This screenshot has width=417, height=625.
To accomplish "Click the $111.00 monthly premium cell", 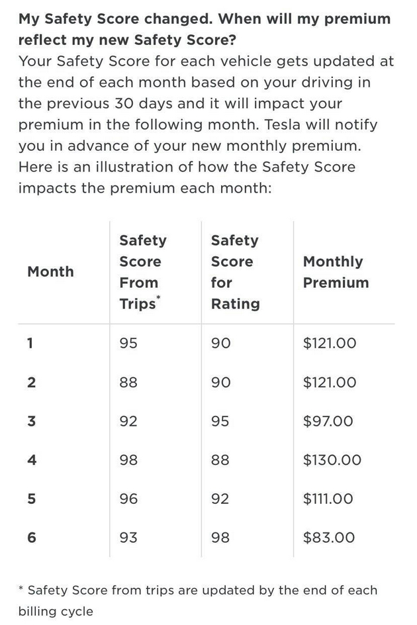I will point(329,499).
